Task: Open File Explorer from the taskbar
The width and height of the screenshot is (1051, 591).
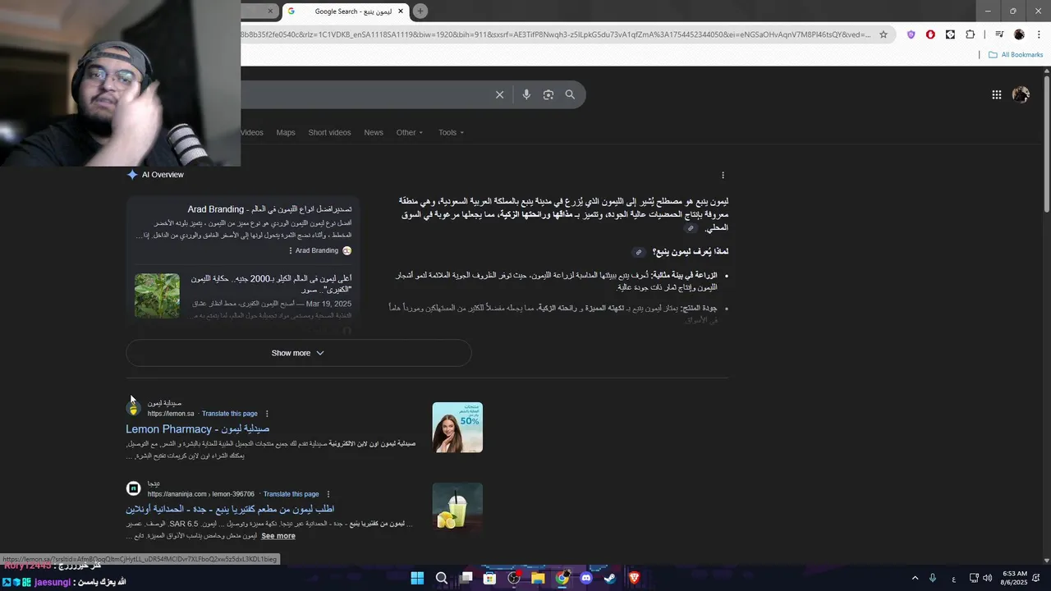Action: click(x=538, y=578)
